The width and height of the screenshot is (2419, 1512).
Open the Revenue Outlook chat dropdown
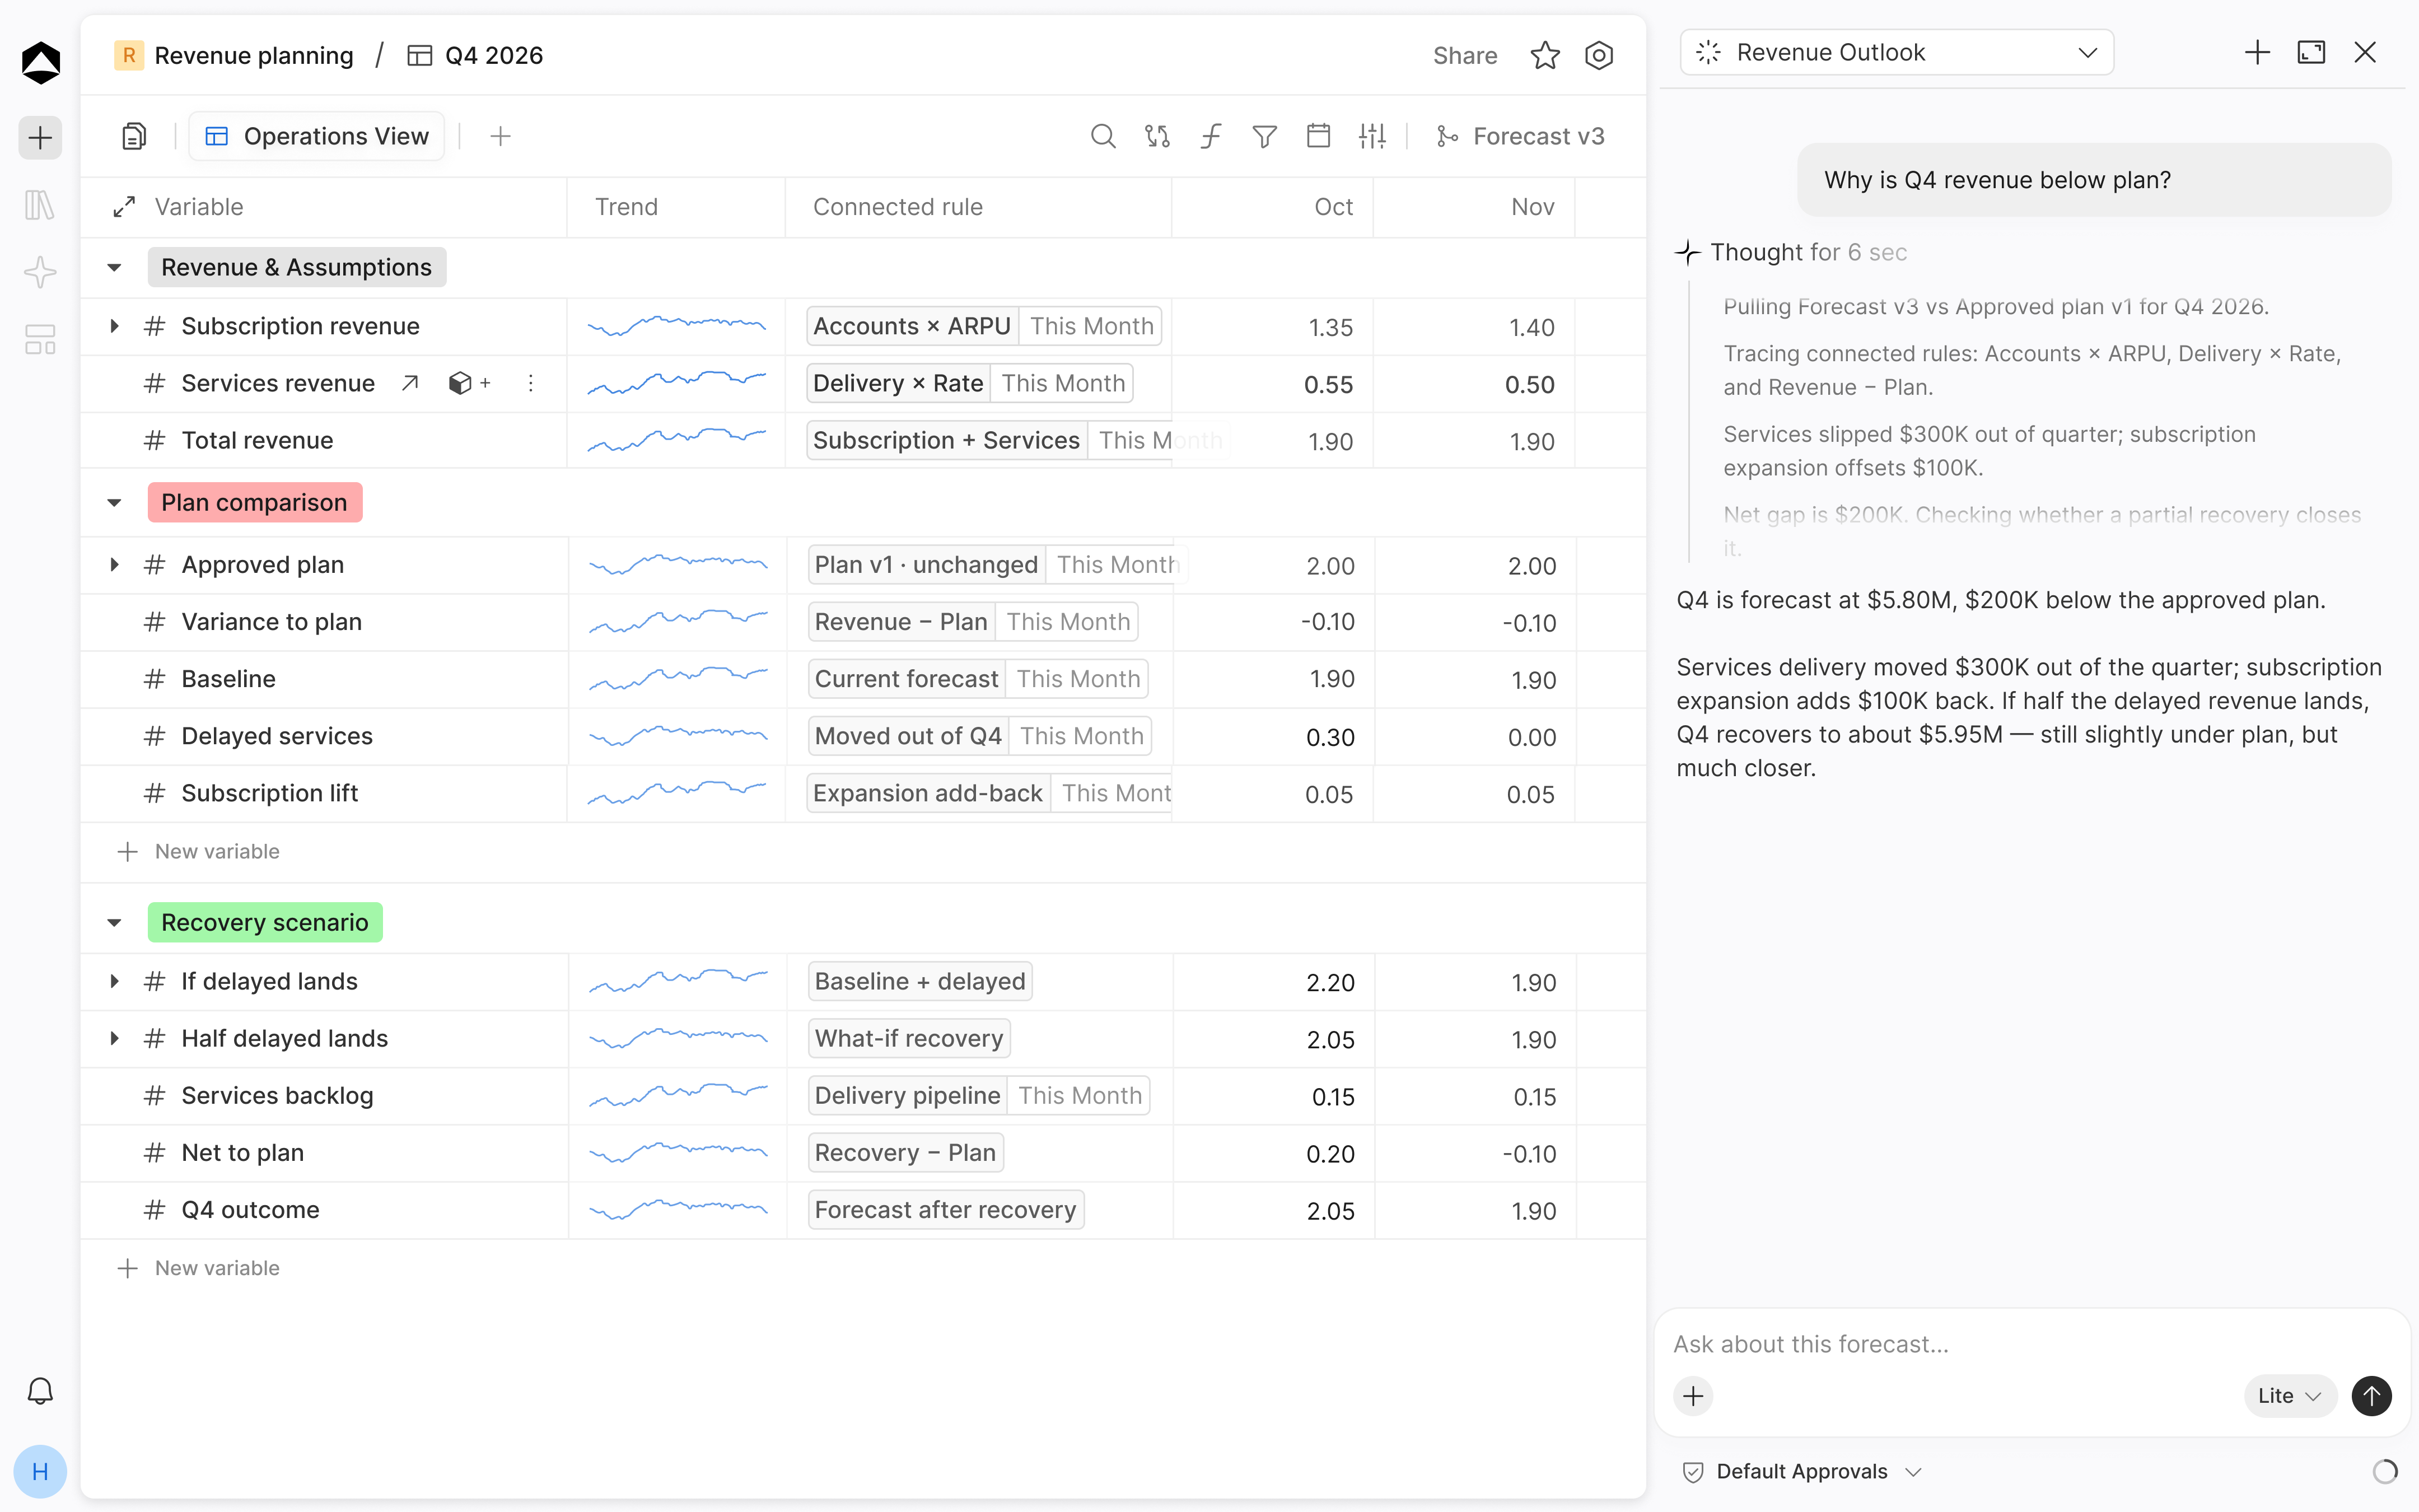[1896, 52]
